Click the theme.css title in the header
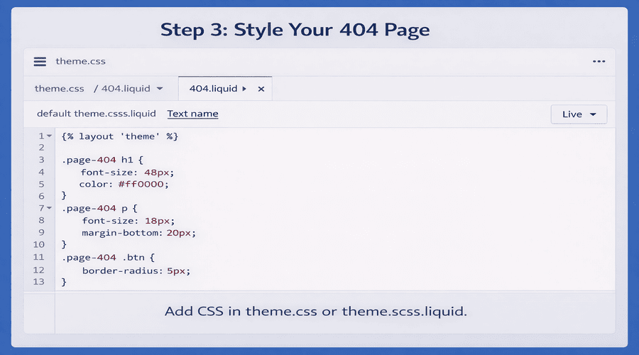This screenshot has width=639, height=355. pos(80,61)
